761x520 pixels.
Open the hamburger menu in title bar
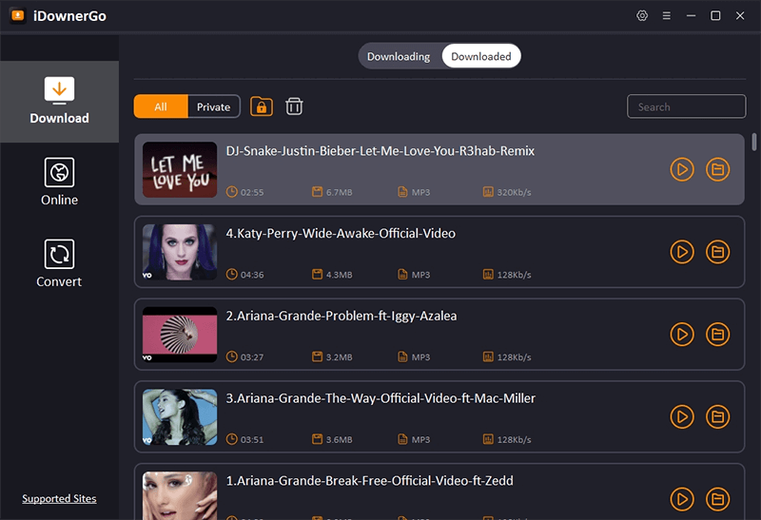(x=667, y=15)
